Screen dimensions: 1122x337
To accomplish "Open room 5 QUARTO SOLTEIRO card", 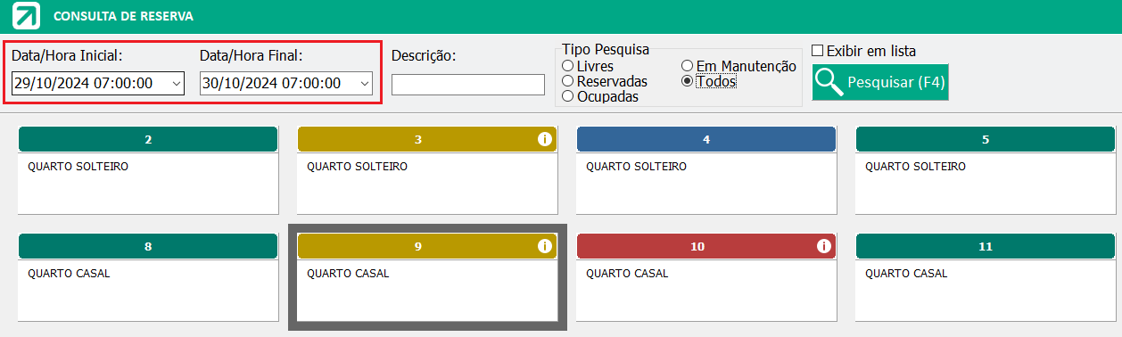I will point(986,183).
